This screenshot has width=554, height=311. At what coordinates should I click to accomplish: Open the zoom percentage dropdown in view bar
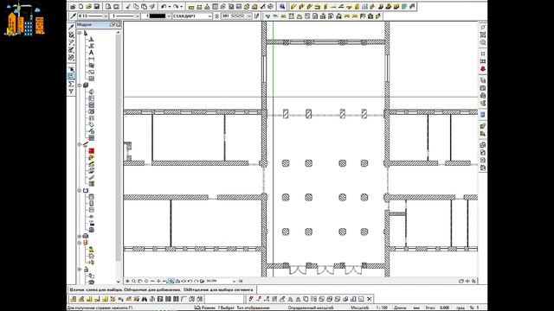click(234, 281)
